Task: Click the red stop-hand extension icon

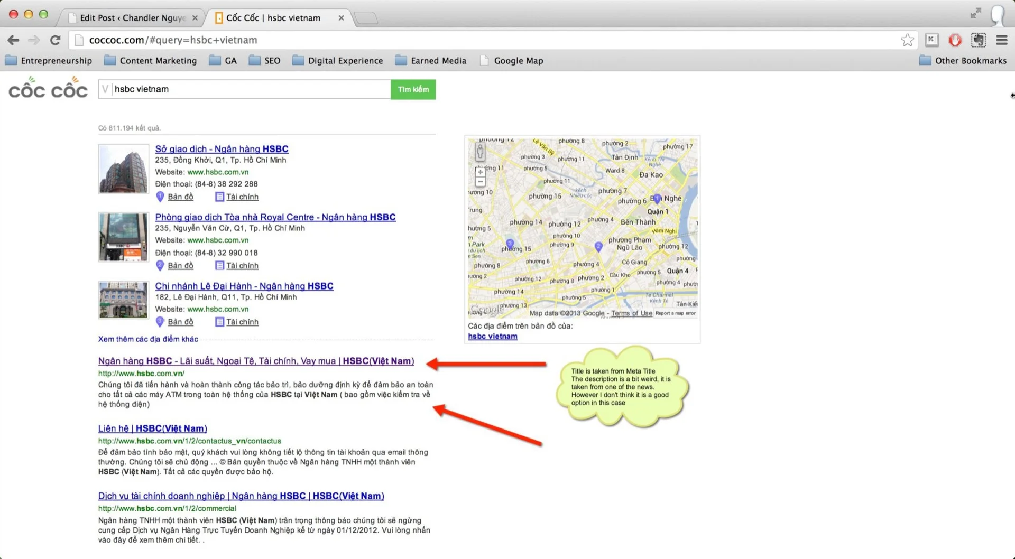Action: coord(955,40)
